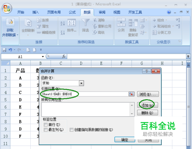
Task: Open the Outline dialog launcher
Action: pos(180,41)
